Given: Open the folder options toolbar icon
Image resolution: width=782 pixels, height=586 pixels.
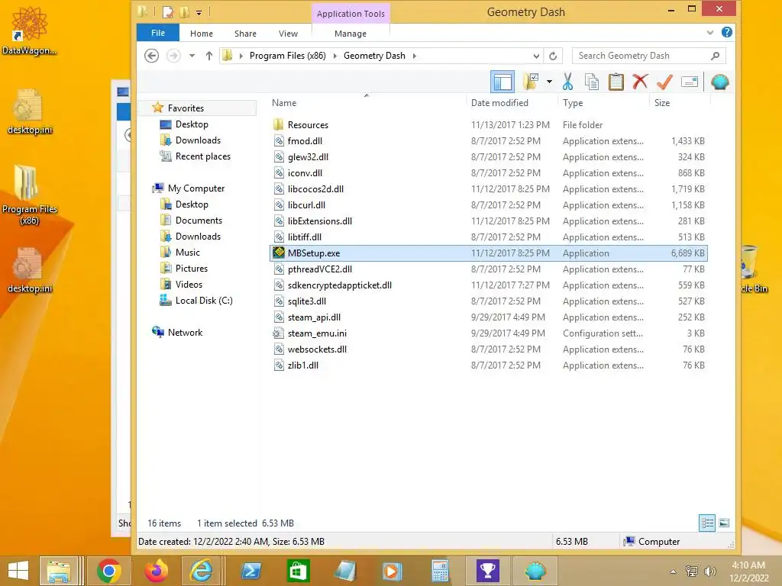Looking at the screenshot, I should (531, 82).
